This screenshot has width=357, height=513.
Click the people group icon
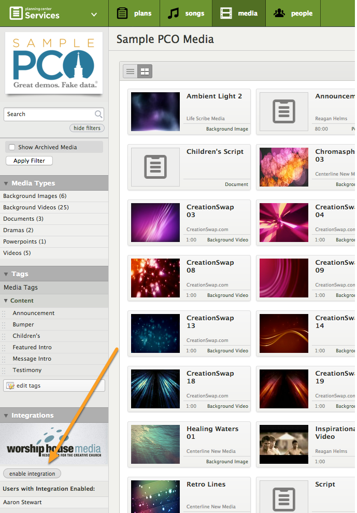click(279, 13)
